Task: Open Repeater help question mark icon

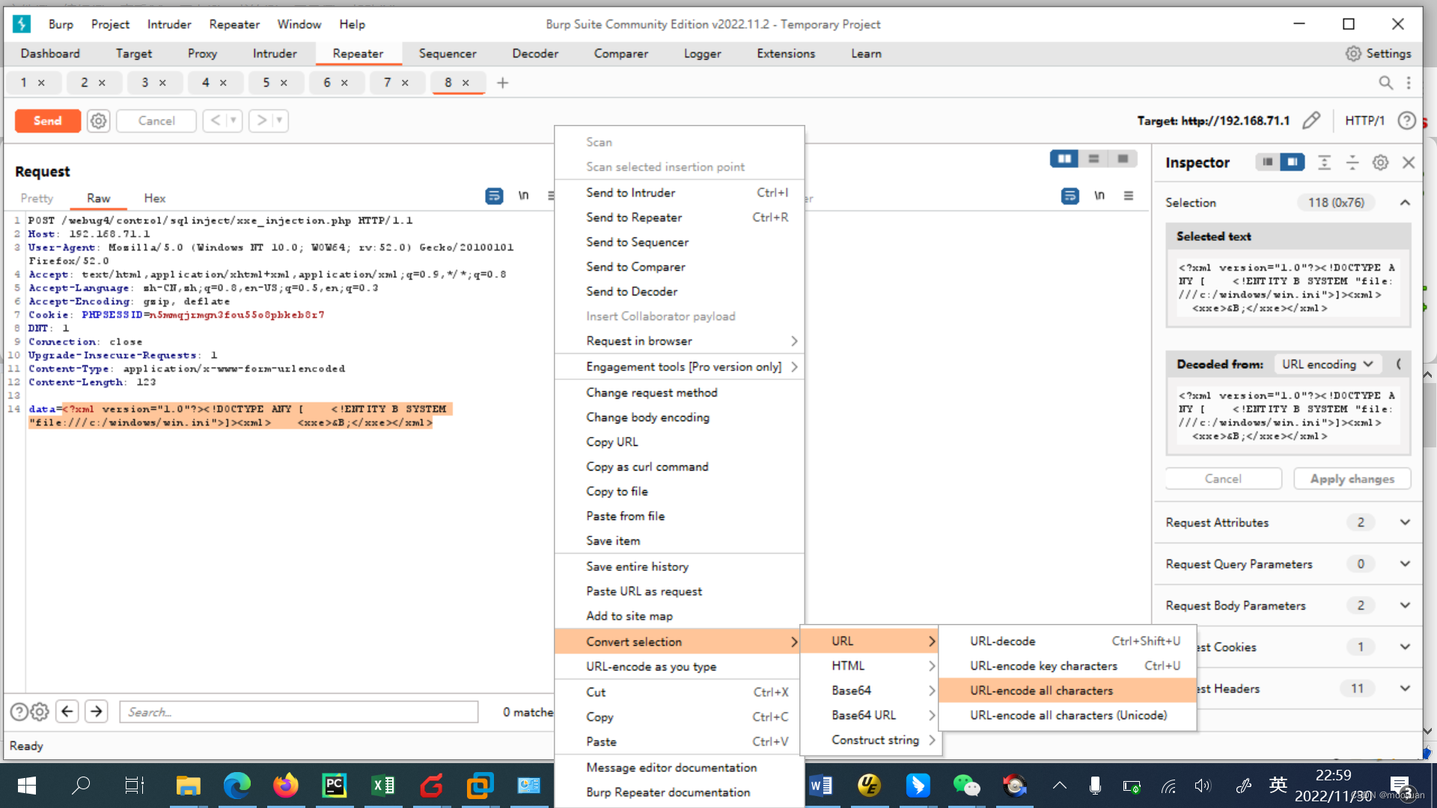Action: point(1406,120)
